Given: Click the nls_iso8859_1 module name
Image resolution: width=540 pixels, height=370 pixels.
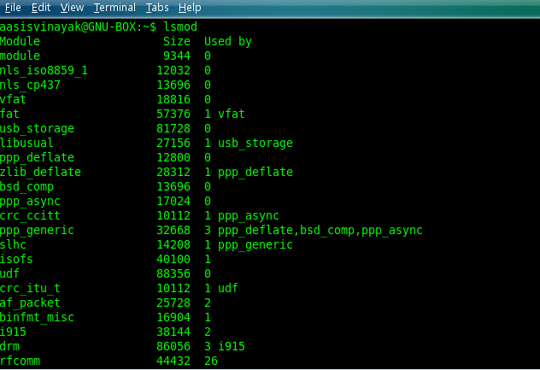Looking at the screenshot, I should point(44,70).
